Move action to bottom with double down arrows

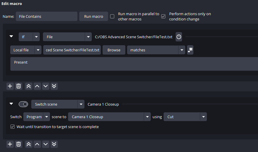(x=54, y=144)
